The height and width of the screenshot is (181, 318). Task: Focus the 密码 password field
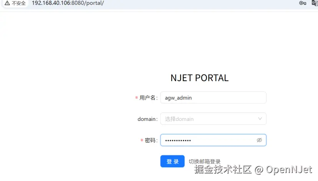pos(213,140)
